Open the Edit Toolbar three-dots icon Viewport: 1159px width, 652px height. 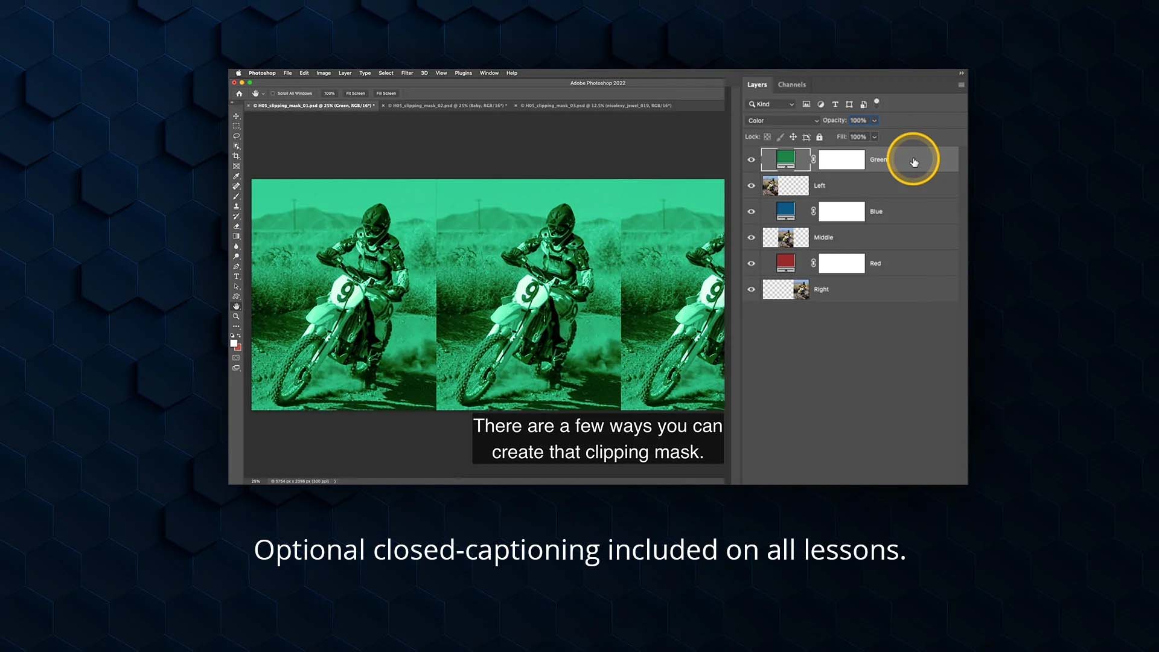tap(236, 327)
